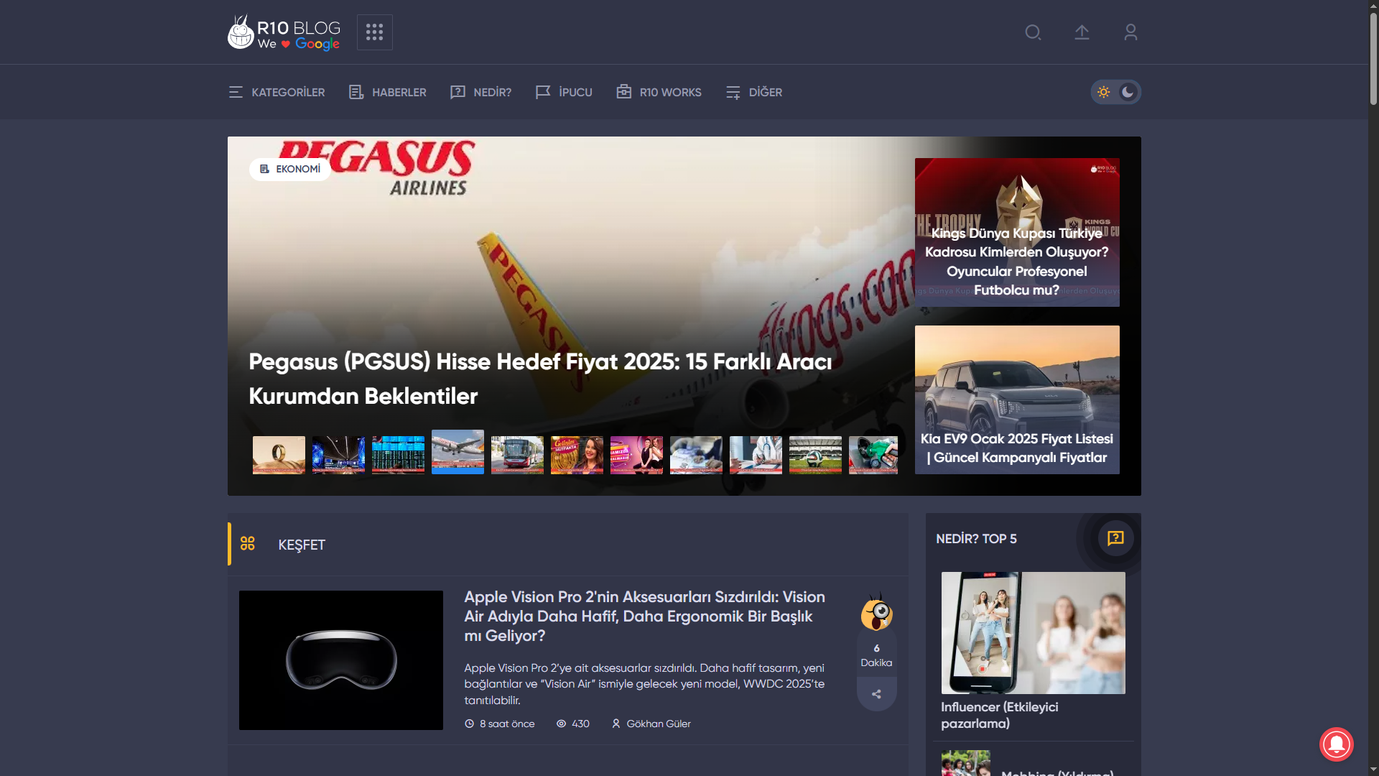This screenshot has height=776, width=1379.
Task: Click the page scrollbar thumb
Action: tap(1373, 57)
